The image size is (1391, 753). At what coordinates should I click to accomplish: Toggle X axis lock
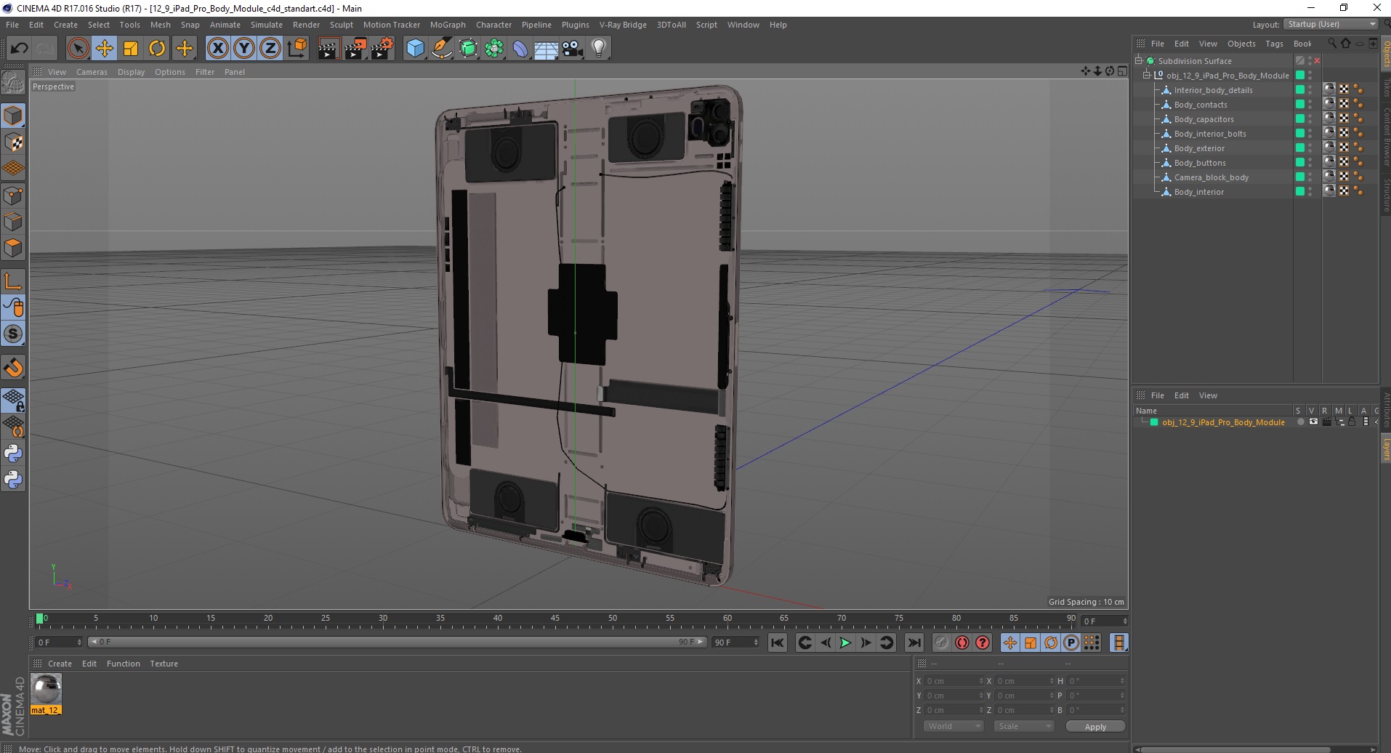pyautogui.click(x=217, y=49)
